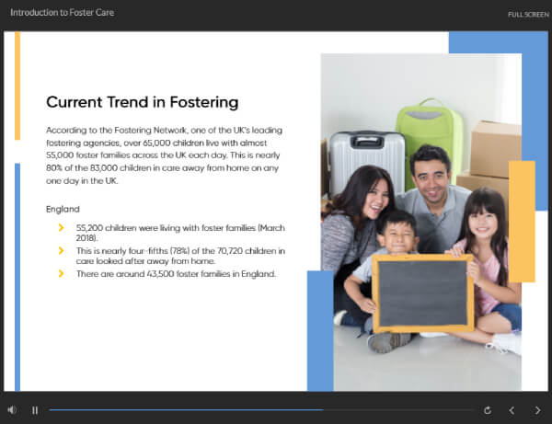The image size is (552, 424).
Task: Go to the previous slide
Action: pyautogui.click(x=512, y=410)
